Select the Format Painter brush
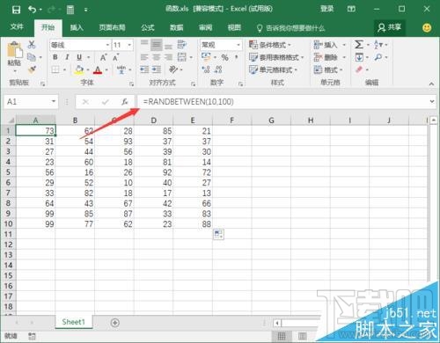Screen dimensions: 440x343 (x=32, y=69)
